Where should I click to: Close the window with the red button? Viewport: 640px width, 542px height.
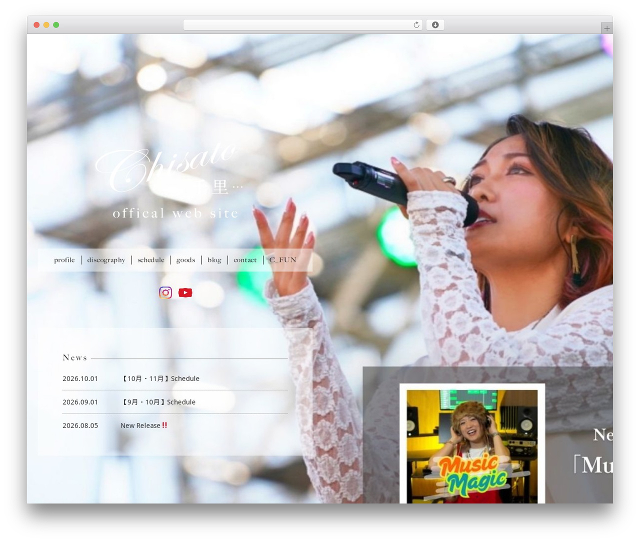pos(36,25)
